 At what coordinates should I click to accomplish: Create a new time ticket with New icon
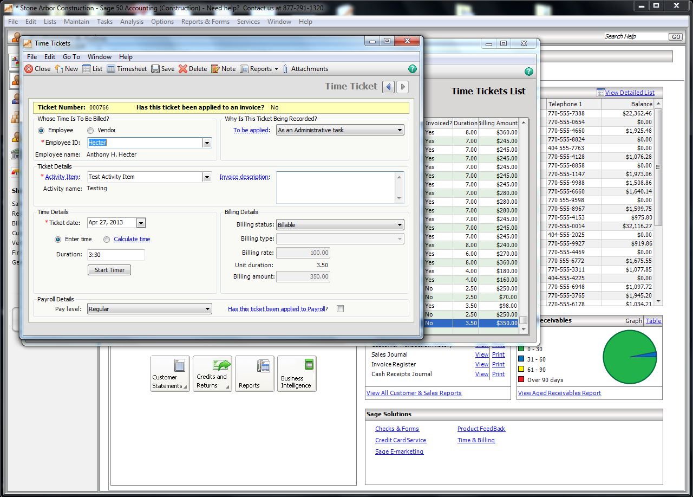[x=66, y=69]
